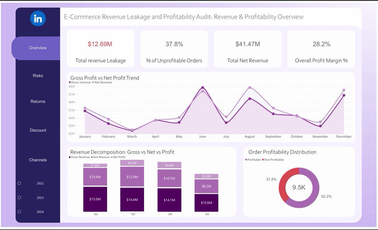Click the Q1 gross revenue bar segment labeled $10.6M
378x230 pixels.
(206, 203)
